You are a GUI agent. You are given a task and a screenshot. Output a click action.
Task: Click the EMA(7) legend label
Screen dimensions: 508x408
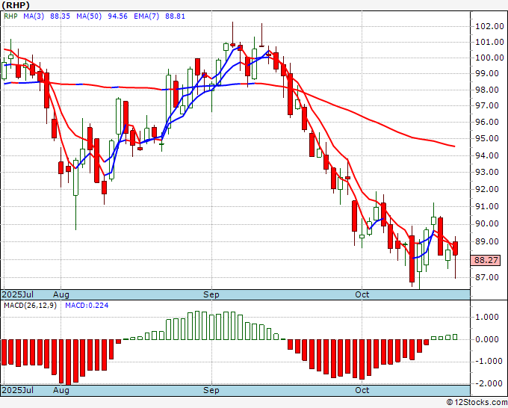click(146, 16)
